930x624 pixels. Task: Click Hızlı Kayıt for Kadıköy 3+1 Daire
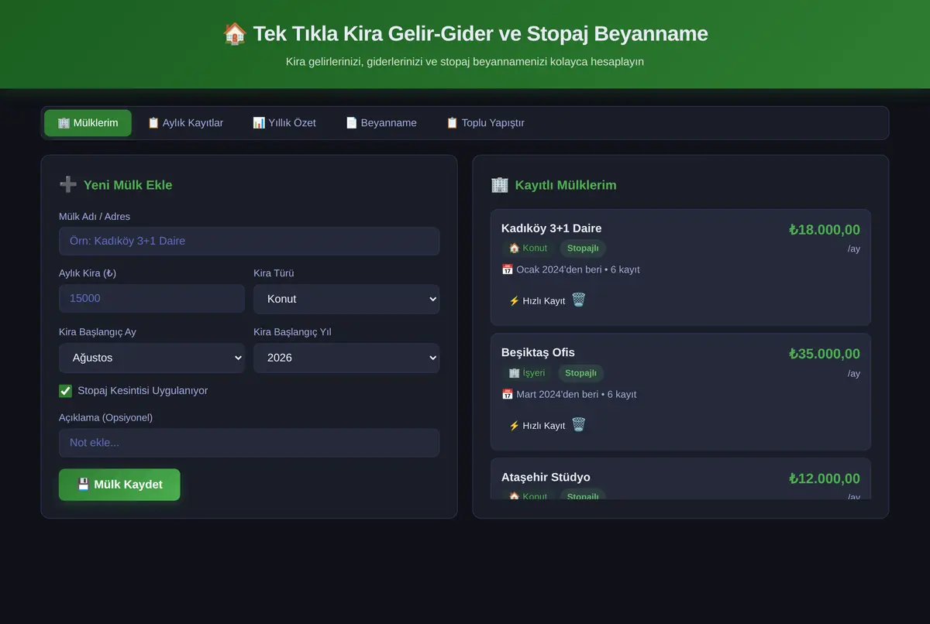point(536,300)
